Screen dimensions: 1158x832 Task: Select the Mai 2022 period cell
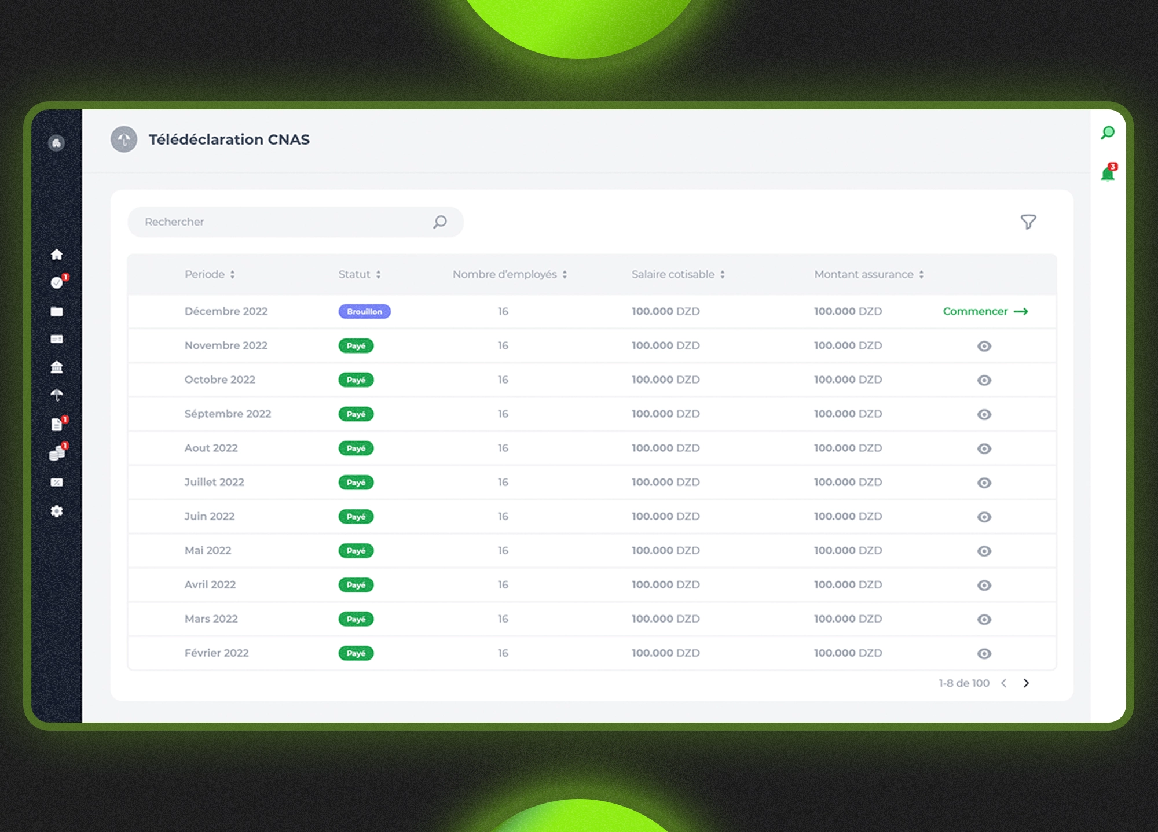pyautogui.click(x=208, y=550)
